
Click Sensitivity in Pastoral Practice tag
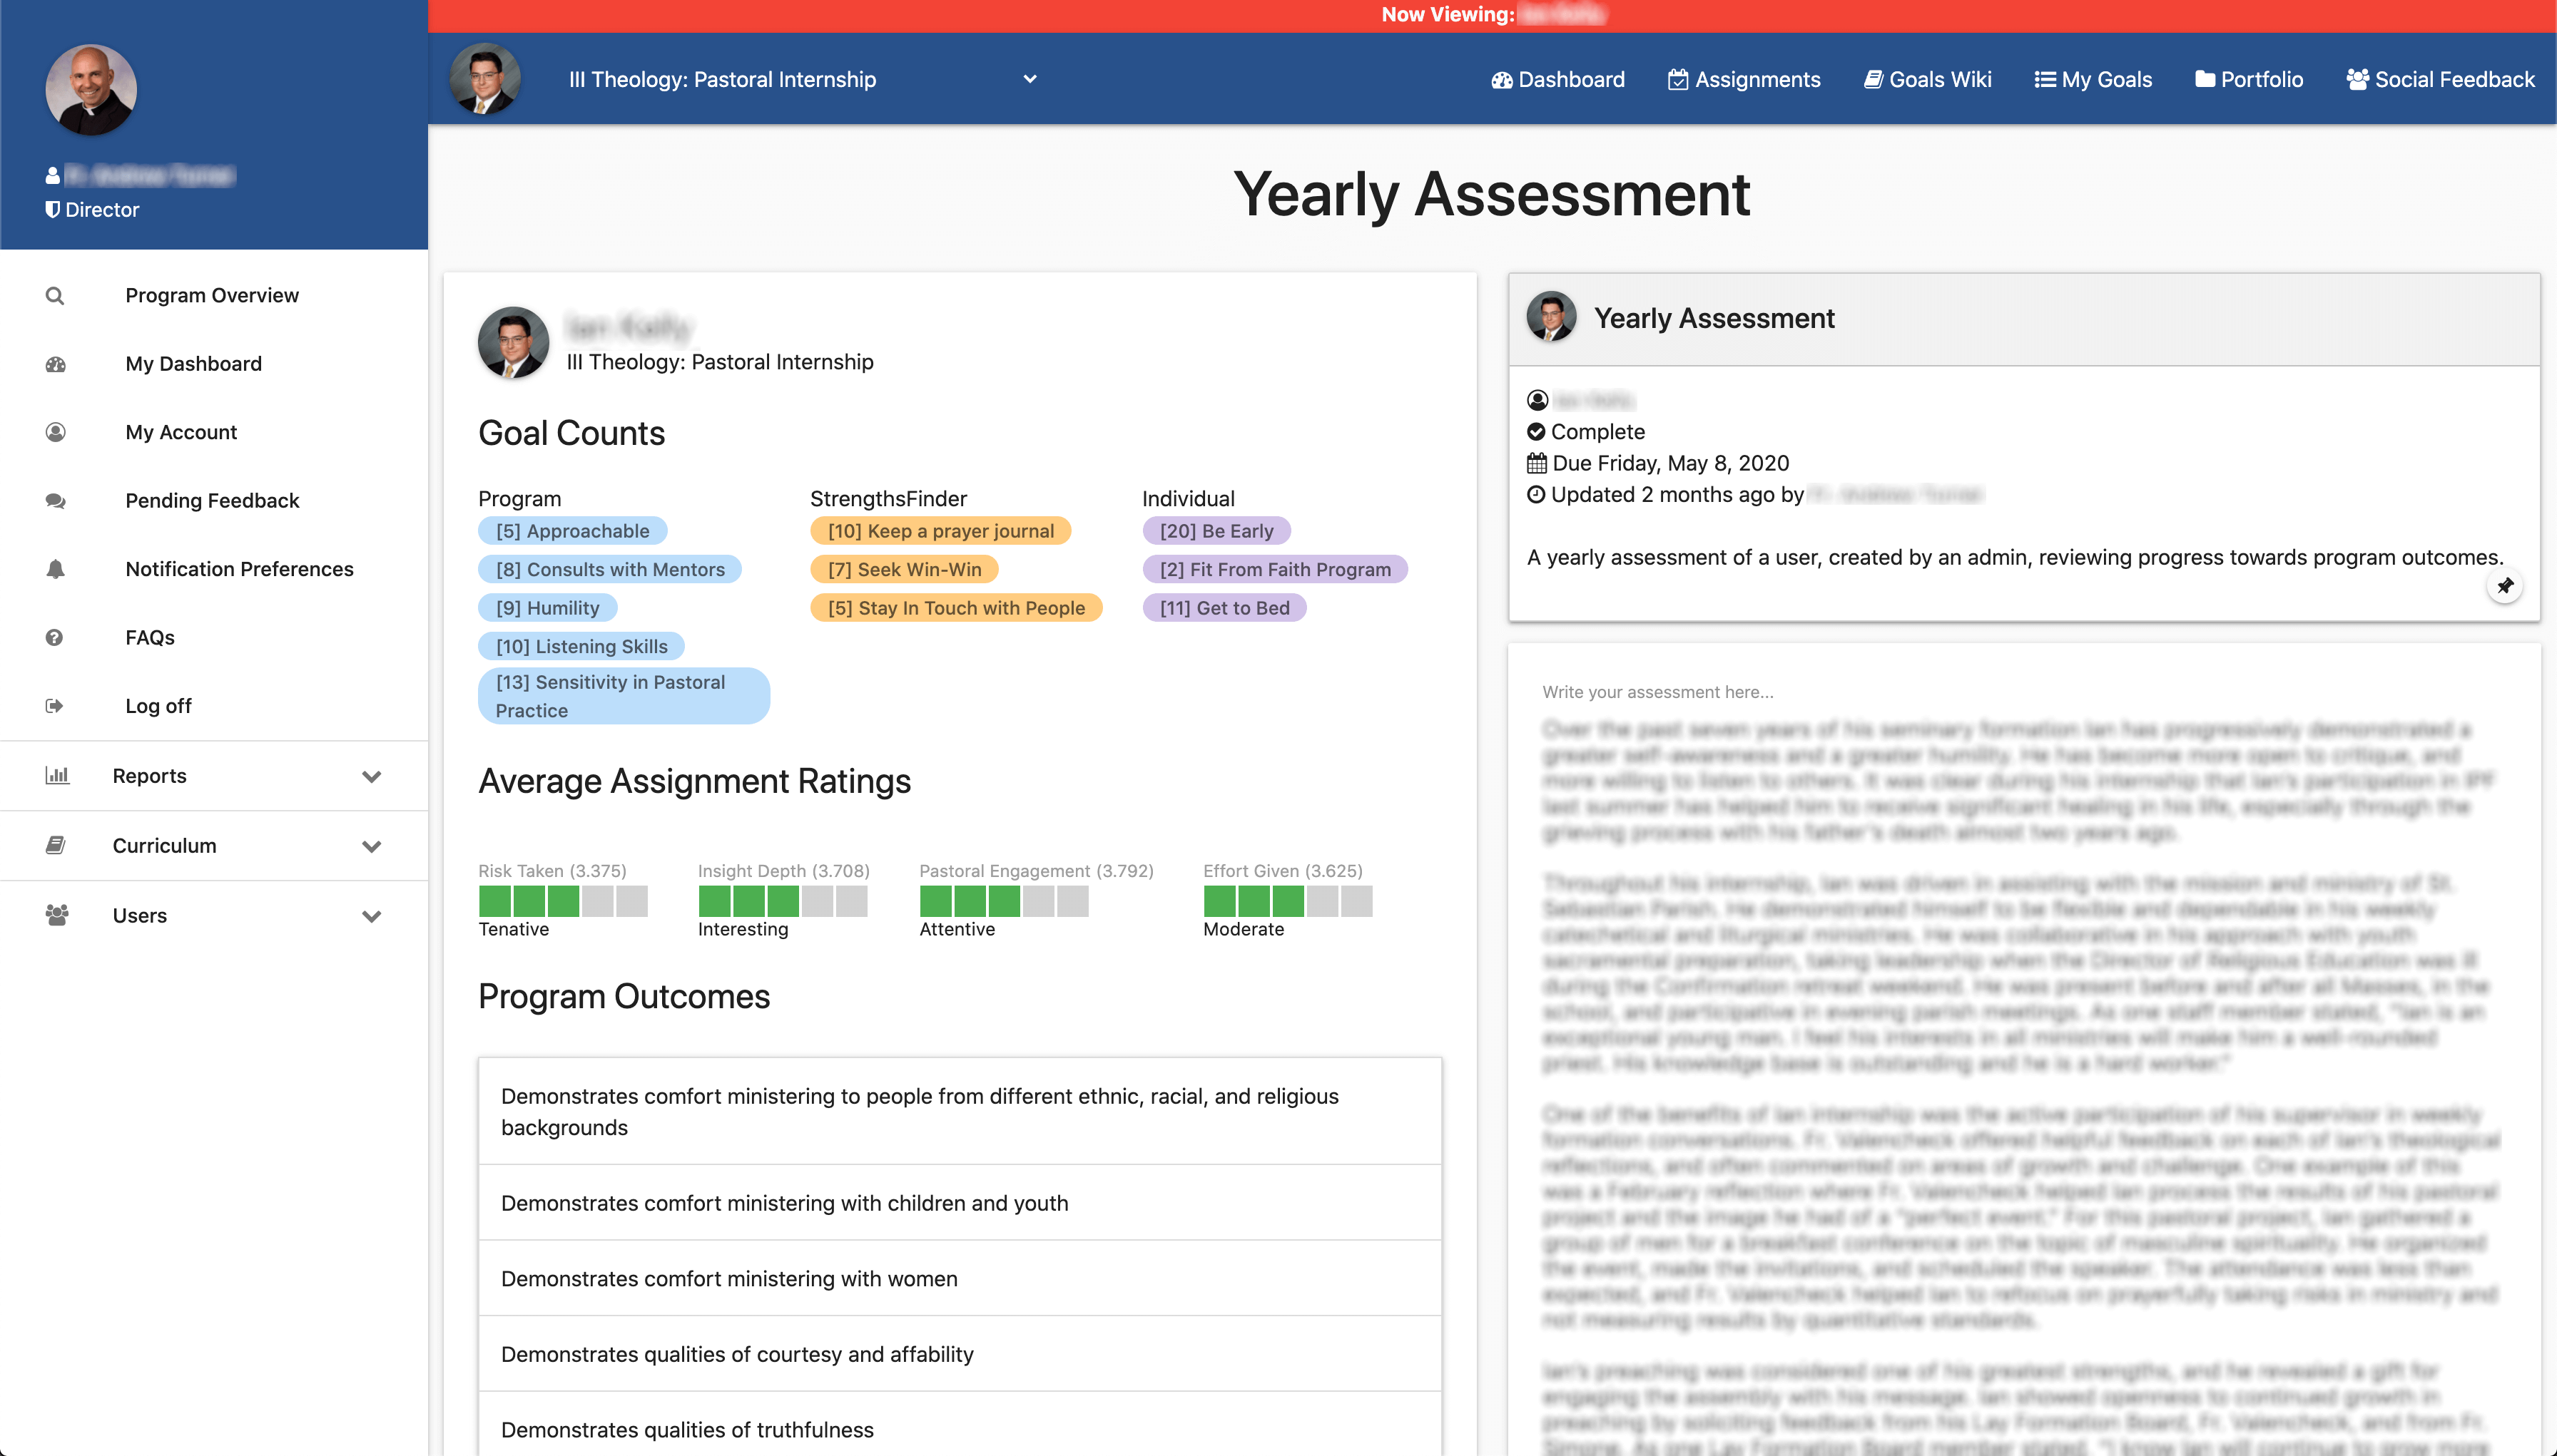[624, 696]
